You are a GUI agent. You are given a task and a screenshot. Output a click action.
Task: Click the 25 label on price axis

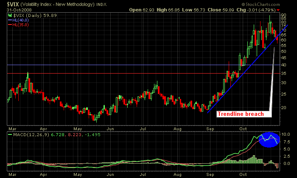pos(283,94)
